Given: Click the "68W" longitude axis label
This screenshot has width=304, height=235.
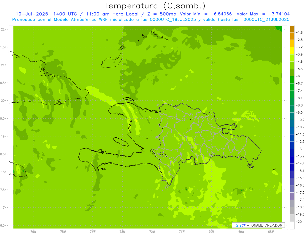Looking at the screenshot, I should (271, 232).
